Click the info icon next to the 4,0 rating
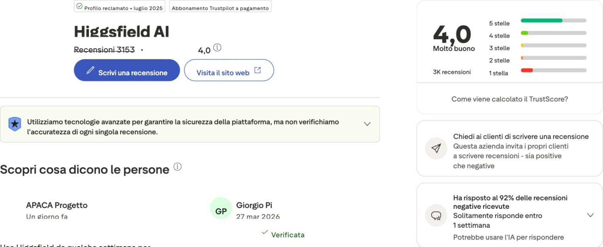 [x=217, y=48]
